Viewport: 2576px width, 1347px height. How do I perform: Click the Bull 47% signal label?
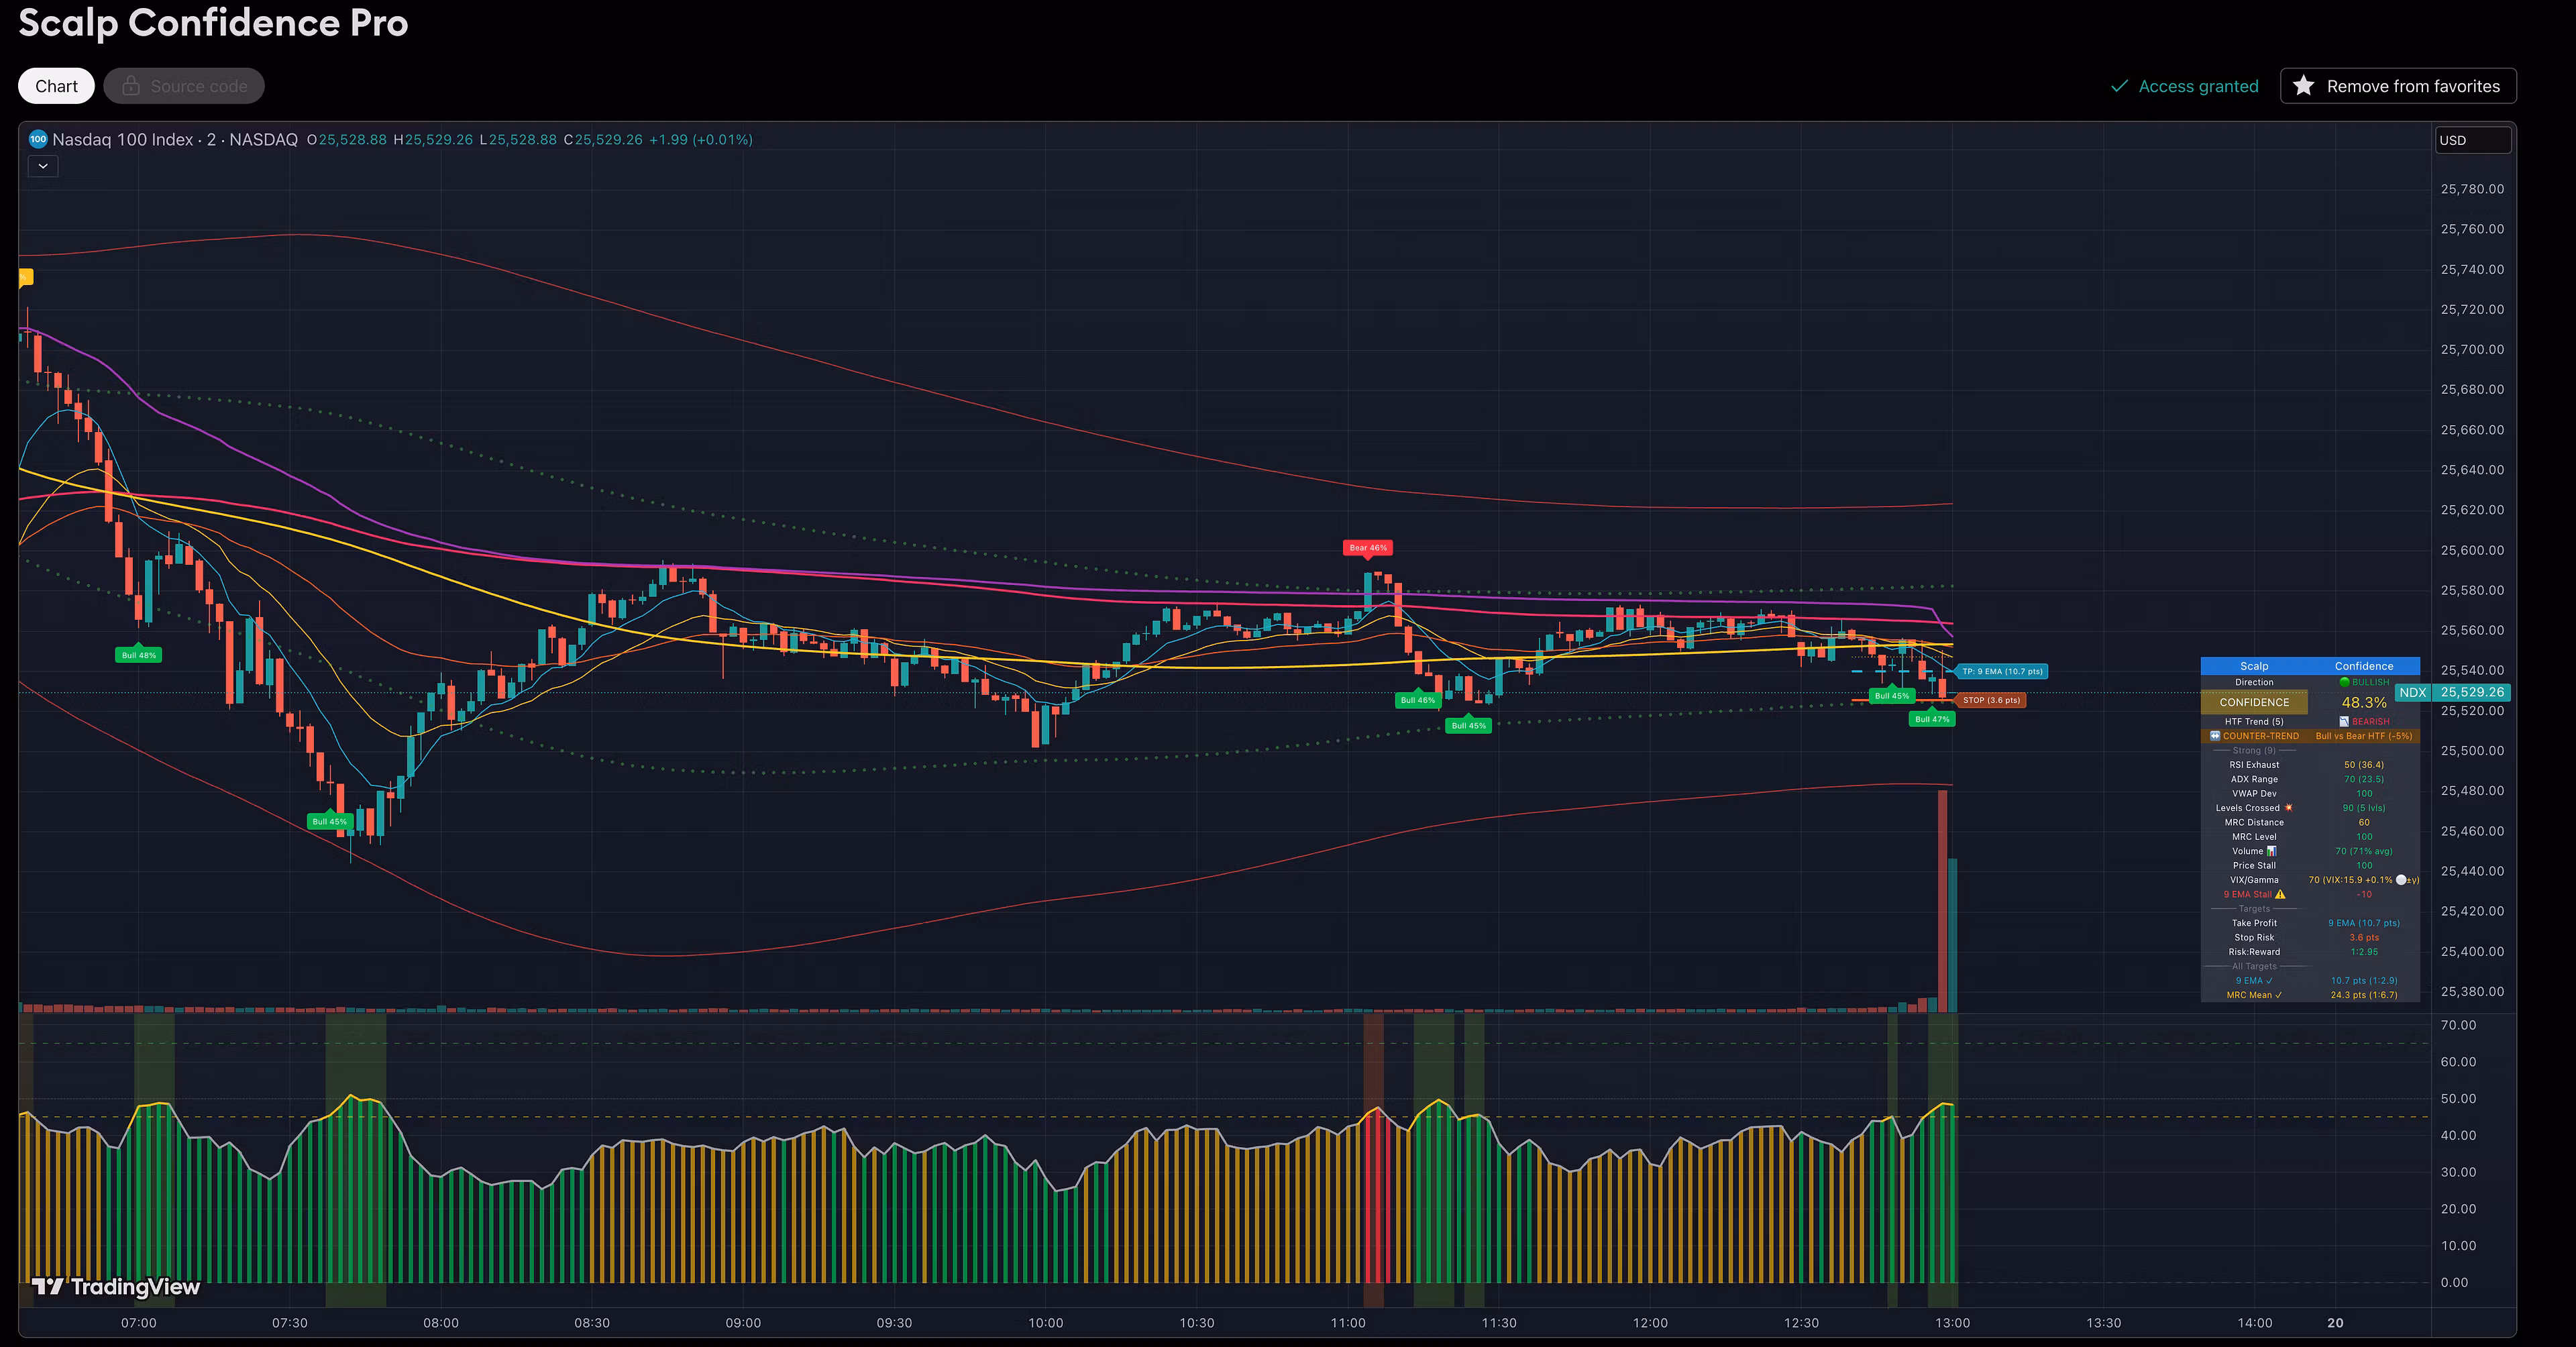click(x=1932, y=719)
